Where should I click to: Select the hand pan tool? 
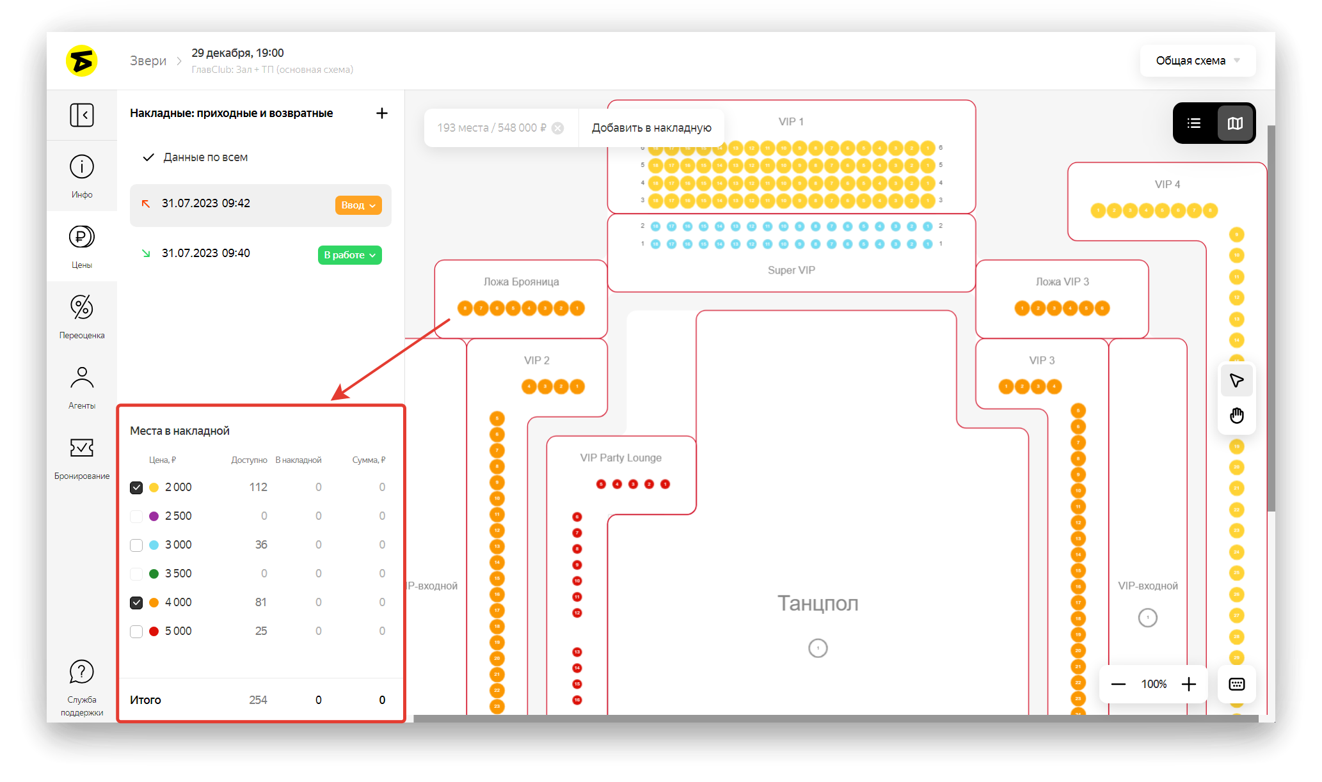pyautogui.click(x=1237, y=416)
